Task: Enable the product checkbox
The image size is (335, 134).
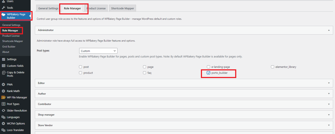Action: [81, 73]
